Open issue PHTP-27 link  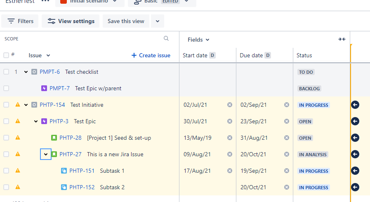click(70, 154)
